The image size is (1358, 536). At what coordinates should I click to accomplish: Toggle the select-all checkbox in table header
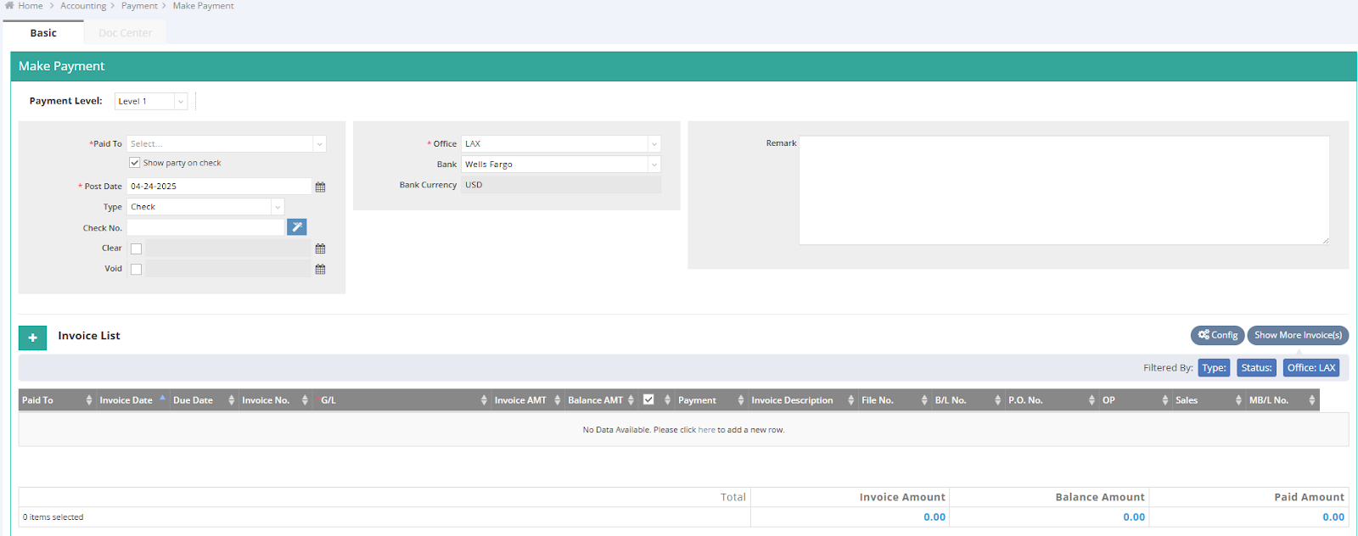pyautogui.click(x=648, y=399)
